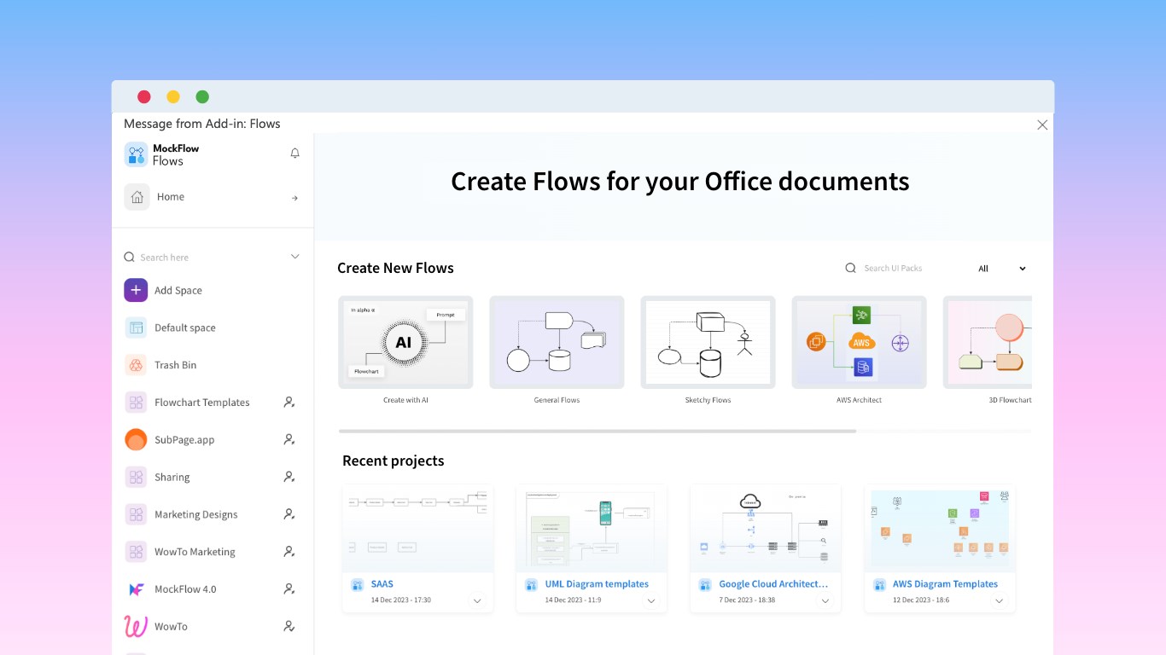Image resolution: width=1166 pixels, height=655 pixels.
Task: Open the AWS Diagram Templates thumbnail
Action: tap(940, 529)
